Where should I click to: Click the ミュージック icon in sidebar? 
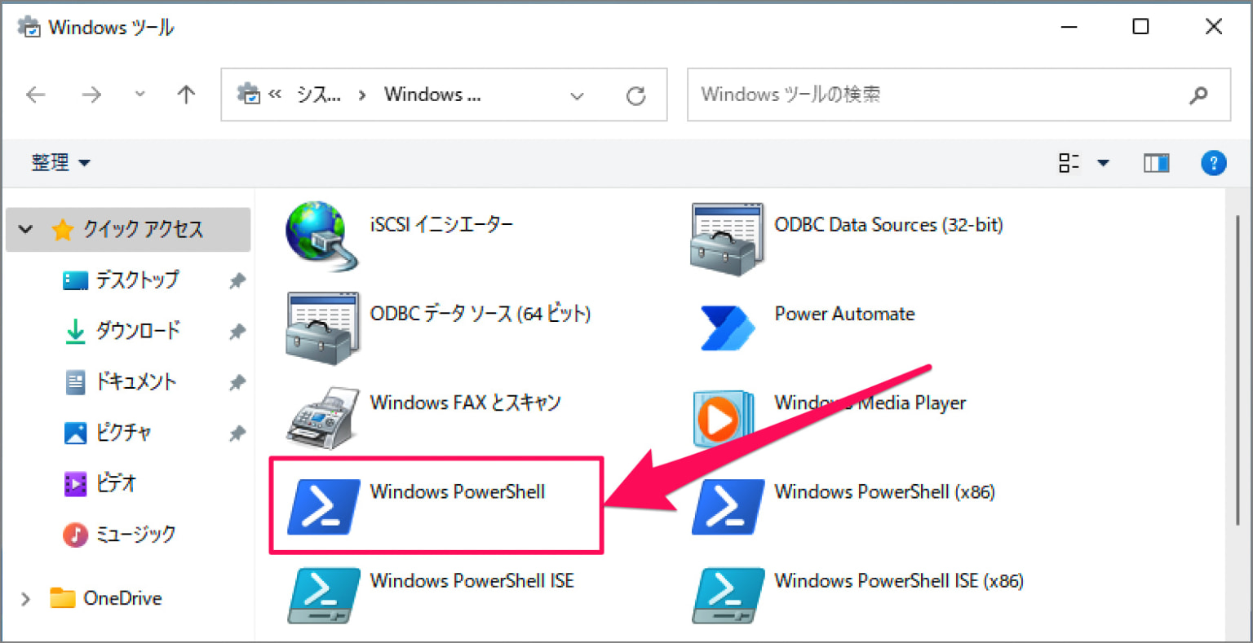pos(75,535)
